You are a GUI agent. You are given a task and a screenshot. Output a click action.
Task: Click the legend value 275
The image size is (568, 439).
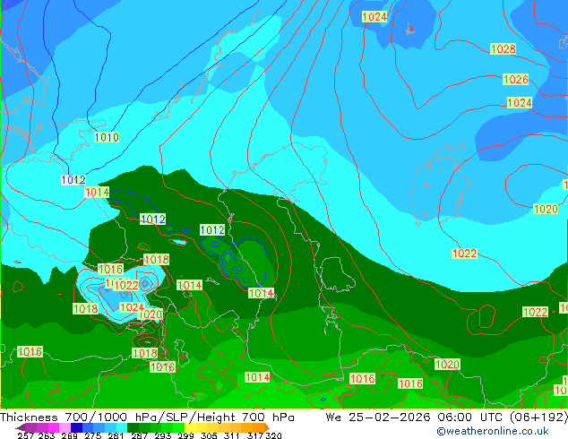(93, 435)
